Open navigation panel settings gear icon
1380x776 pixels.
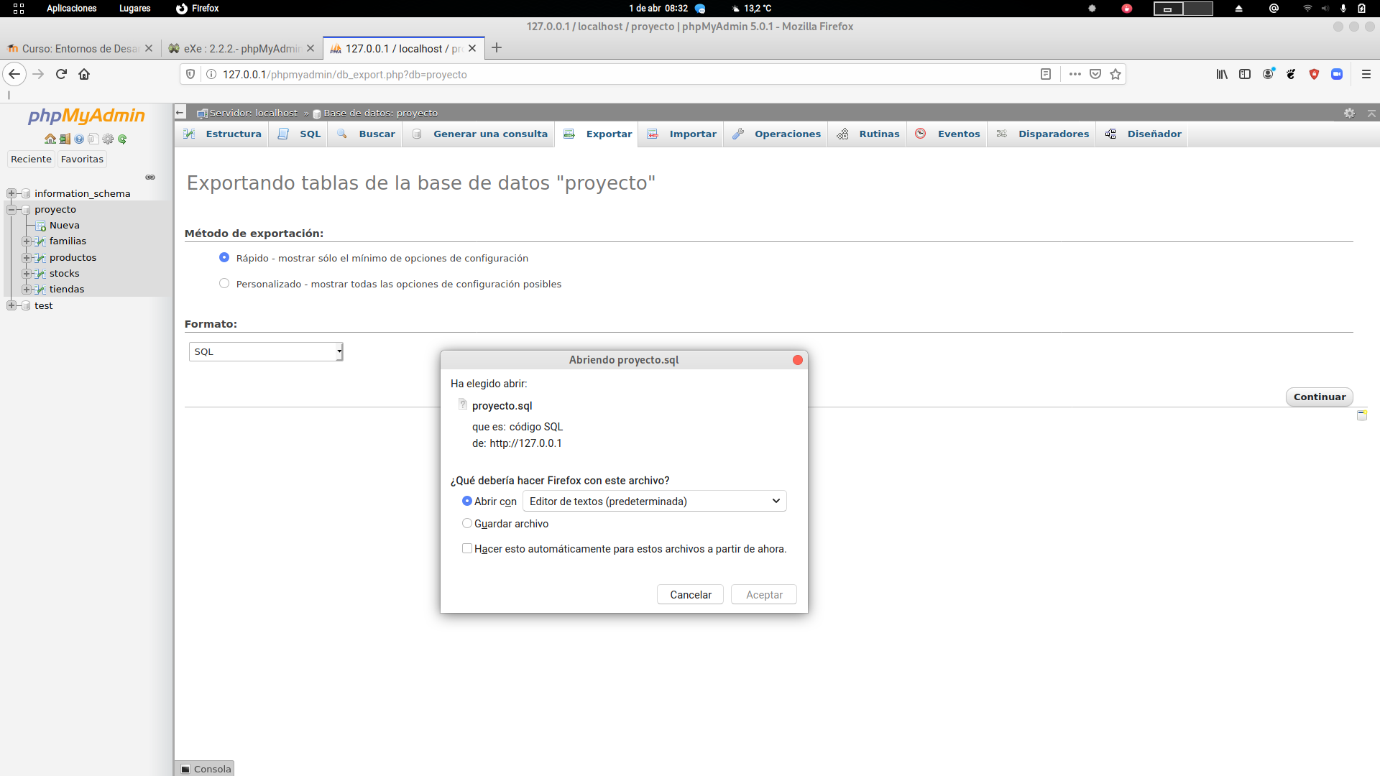[x=108, y=139]
